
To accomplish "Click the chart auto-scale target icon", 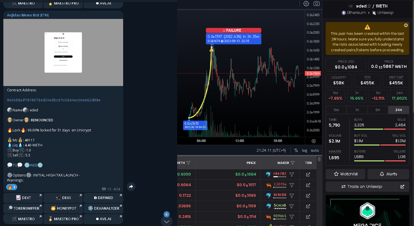I will pyautogui.click(x=314, y=141).
